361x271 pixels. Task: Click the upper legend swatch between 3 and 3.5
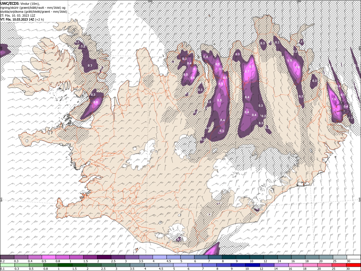pos(132,257)
